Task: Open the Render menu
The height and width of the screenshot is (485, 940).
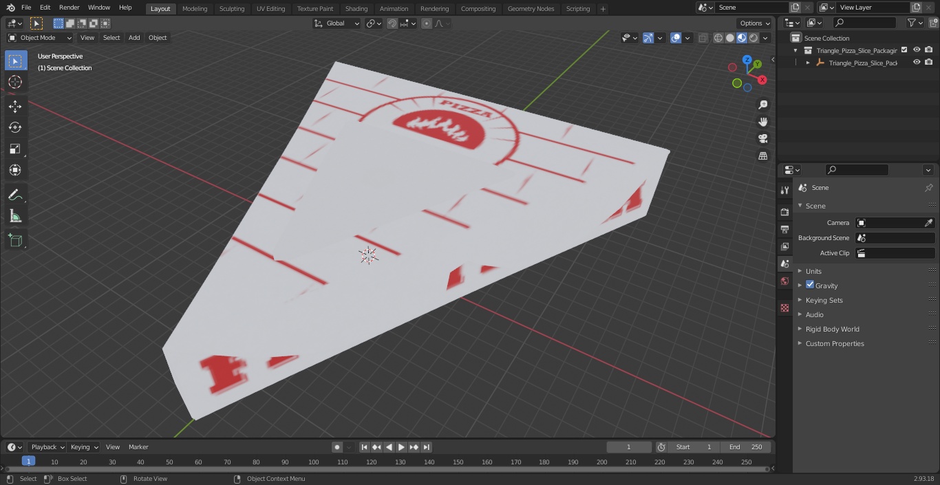Action: click(69, 8)
